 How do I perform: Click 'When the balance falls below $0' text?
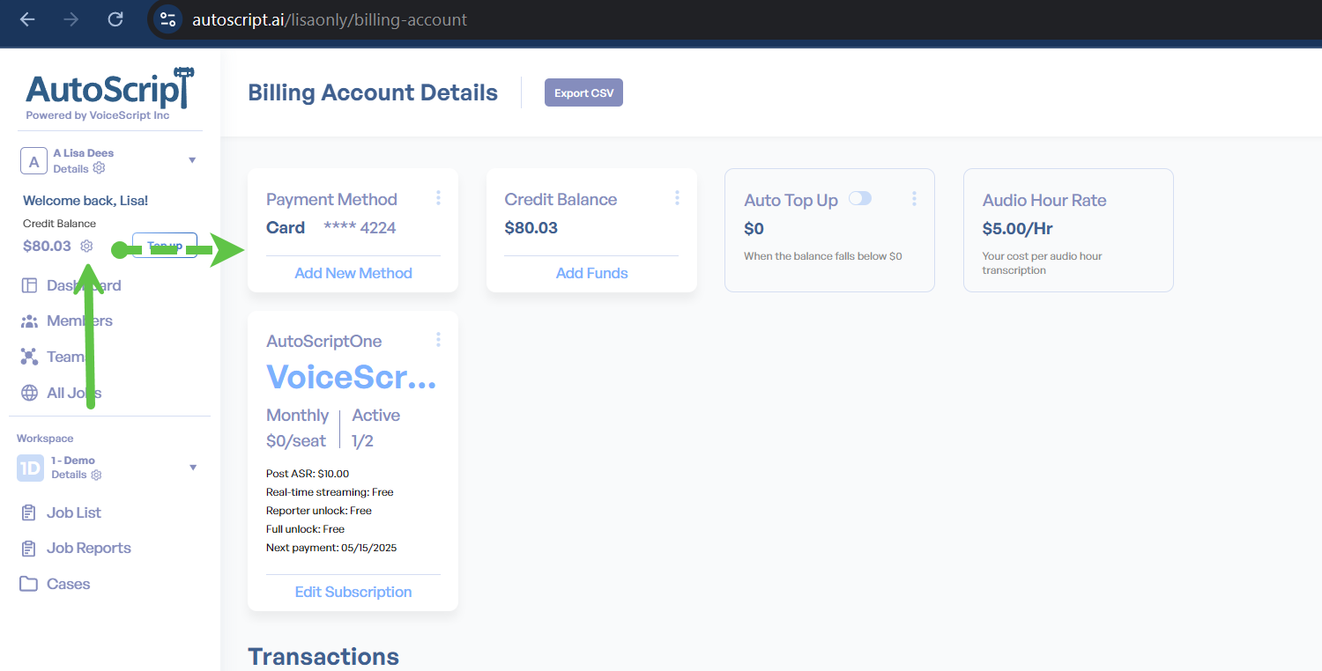click(823, 256)
